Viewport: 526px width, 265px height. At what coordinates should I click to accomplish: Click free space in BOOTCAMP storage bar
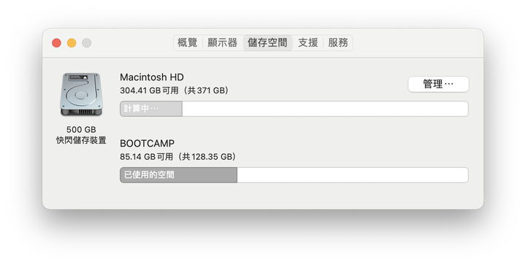click(x=353, y=175)
